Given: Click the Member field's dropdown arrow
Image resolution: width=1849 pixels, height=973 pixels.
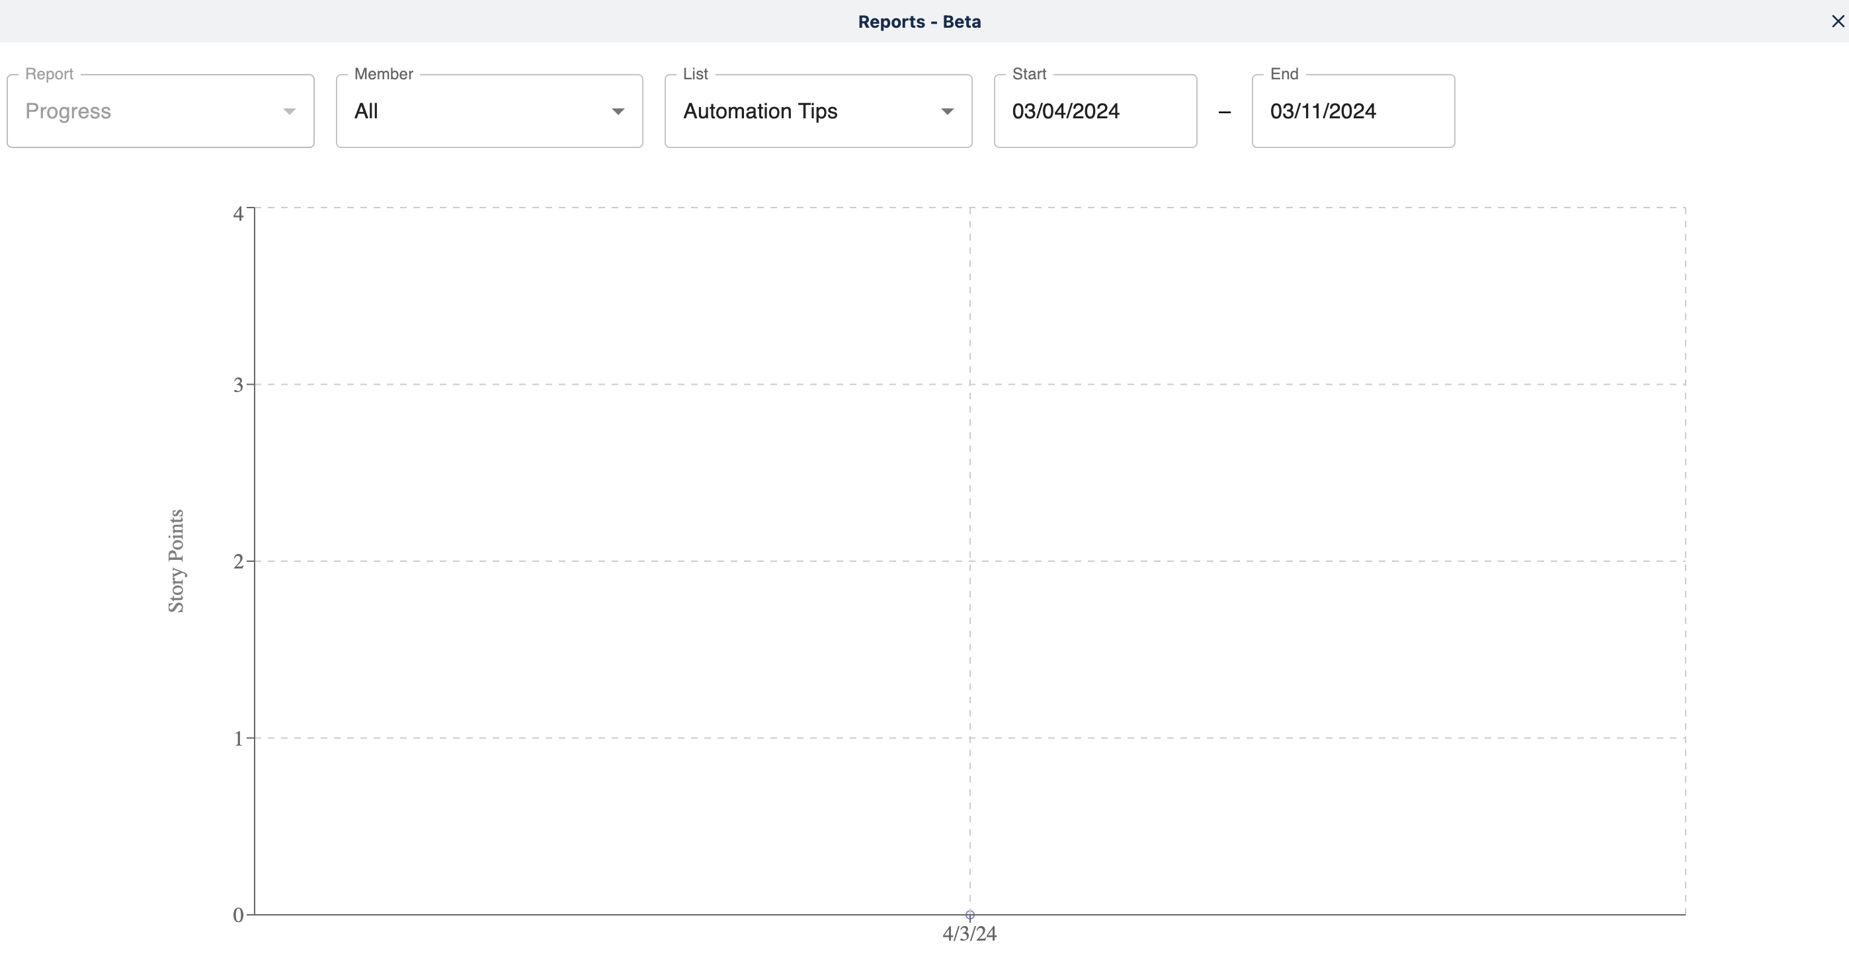Looking at the screenshot, I should click(x=617, y=111).
